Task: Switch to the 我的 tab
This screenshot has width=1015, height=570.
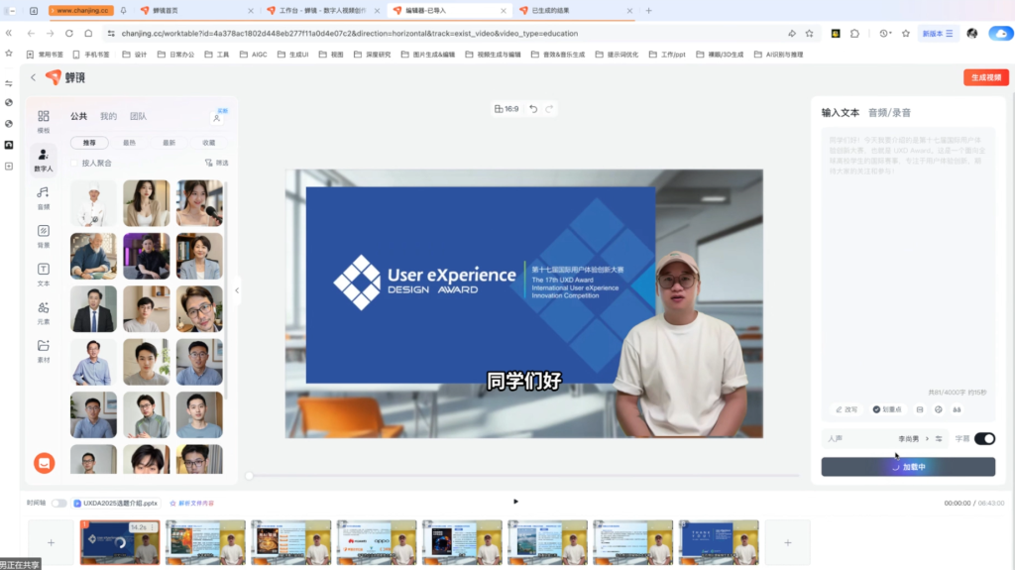Action: tap(108, 116)
